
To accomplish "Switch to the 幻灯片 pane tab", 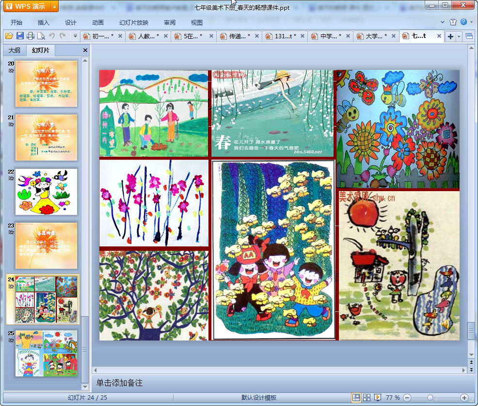I will [41, 50].
